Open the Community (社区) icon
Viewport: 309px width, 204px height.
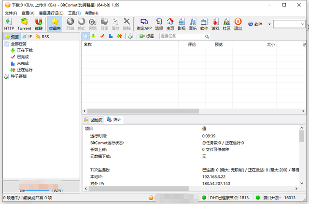click(x=226, y=24)
